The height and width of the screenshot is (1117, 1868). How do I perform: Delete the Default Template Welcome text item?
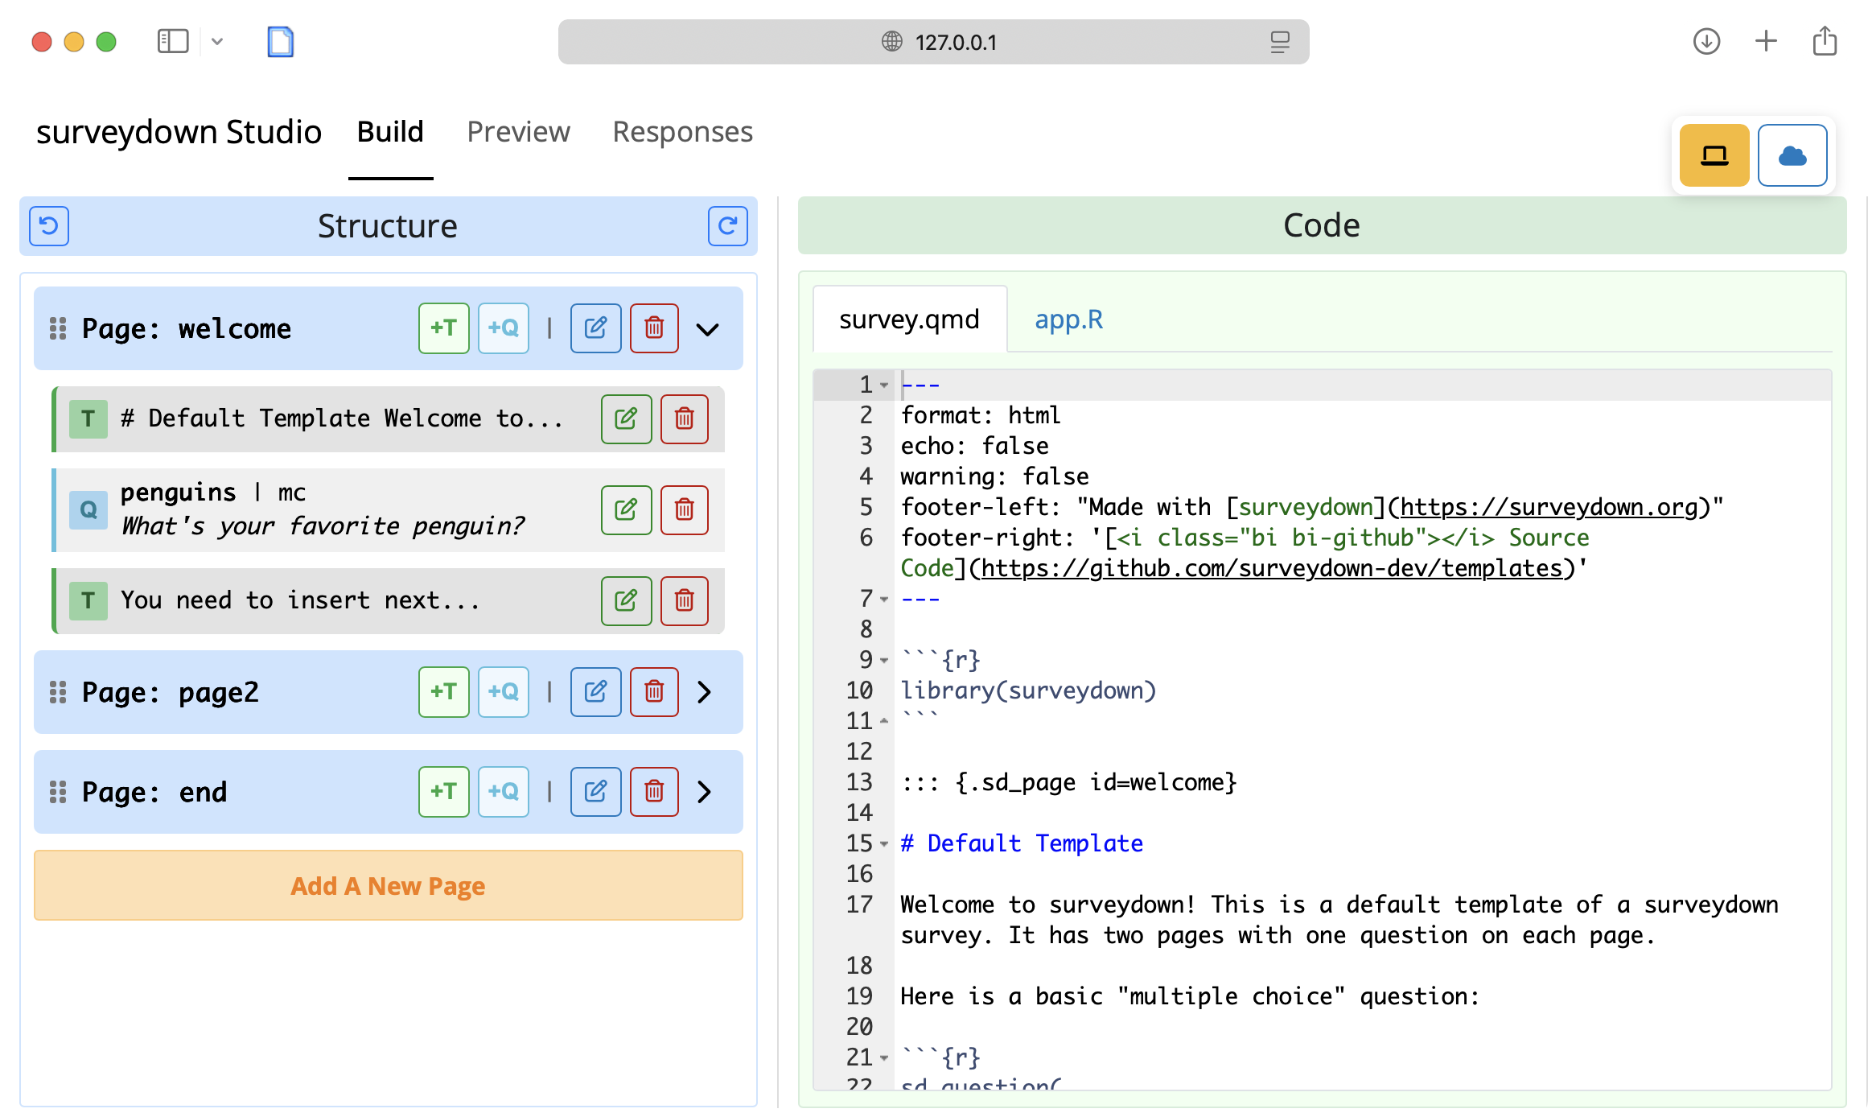[685, 418]
